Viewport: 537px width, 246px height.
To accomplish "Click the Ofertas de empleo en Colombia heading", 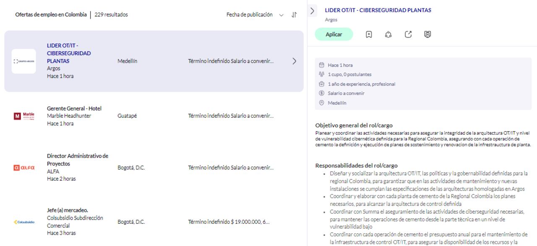I will click(51, 15).
